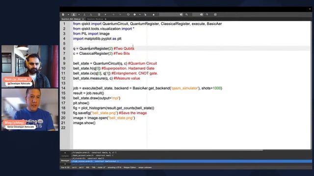Navigate forward one location in toolbar
Screen dimensions: 314x176
click(x=120, y=15)
